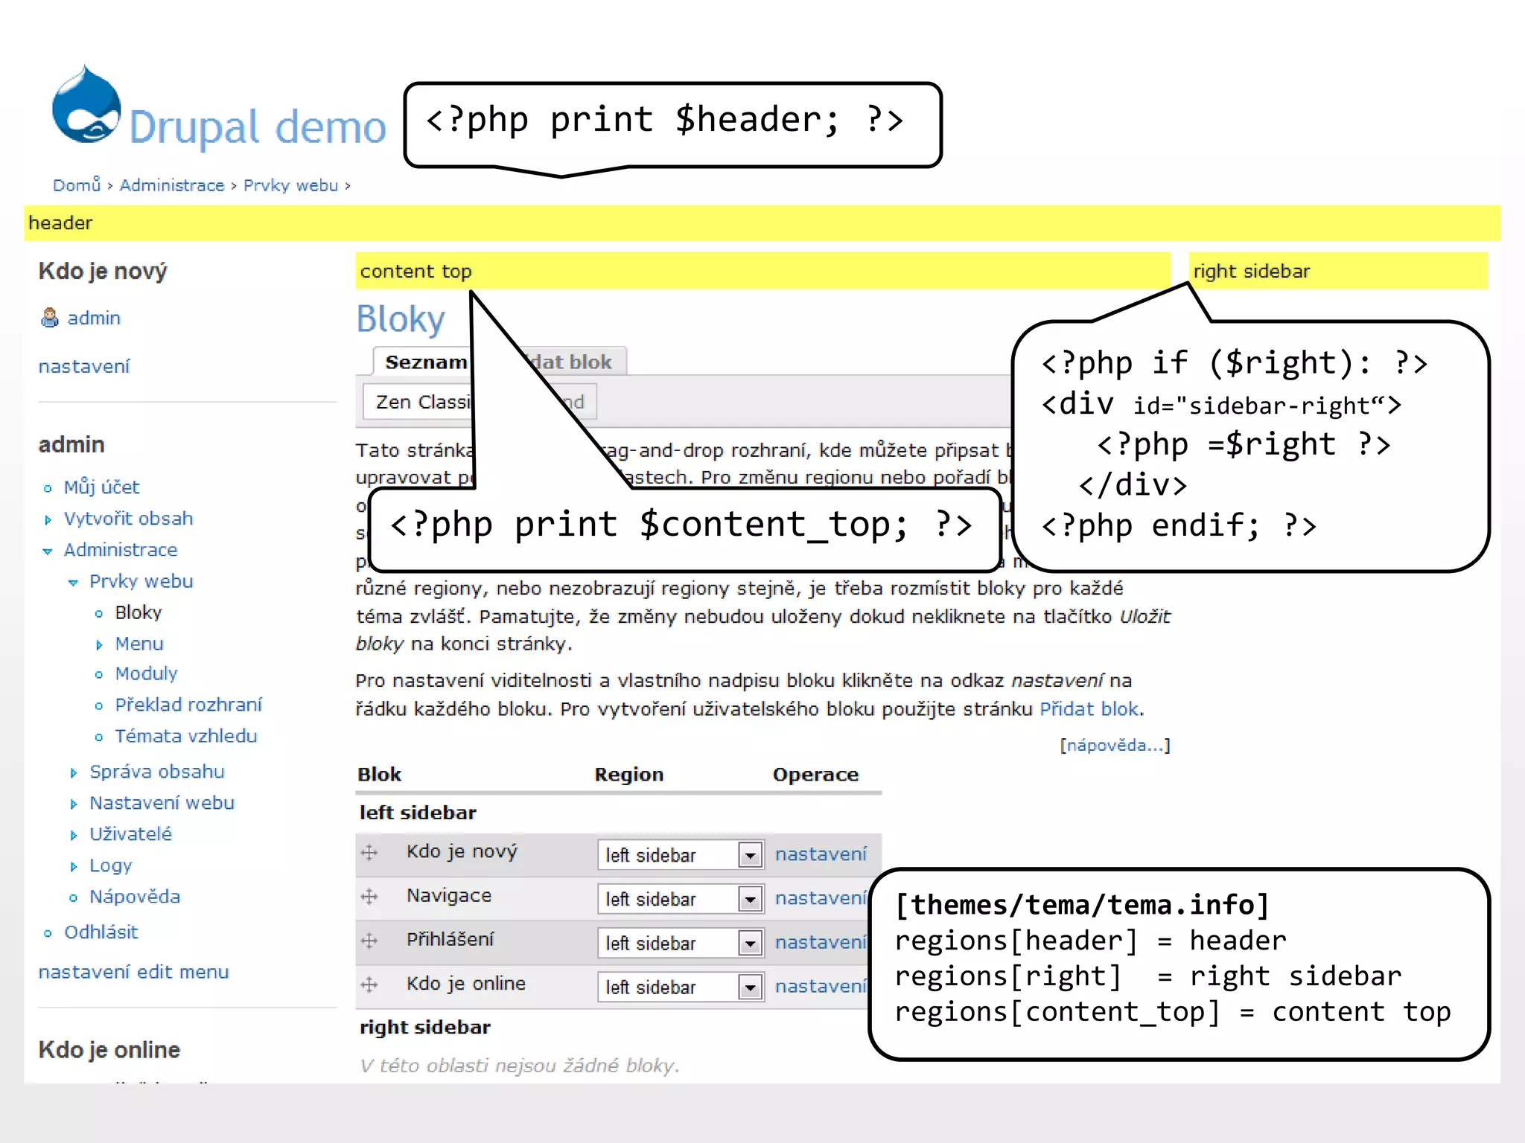Click the Blok column header
Image resolution: width=1525 pixels, height=1143 pixels.
[379, 775]
